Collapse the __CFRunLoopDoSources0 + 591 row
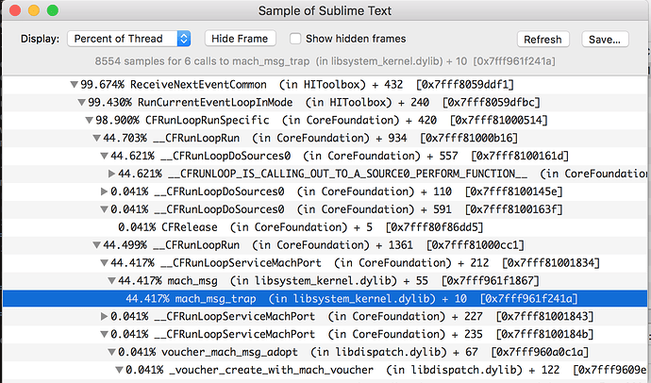 (x=104, y=209)
